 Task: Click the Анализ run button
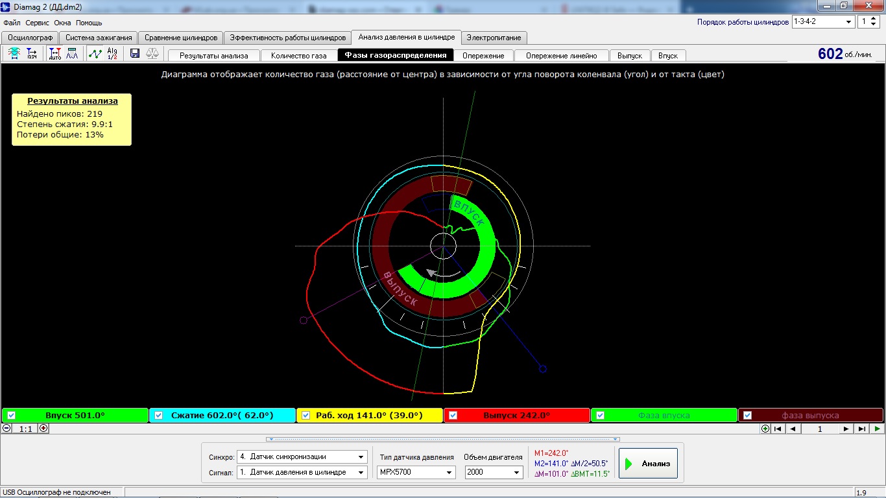648,464
